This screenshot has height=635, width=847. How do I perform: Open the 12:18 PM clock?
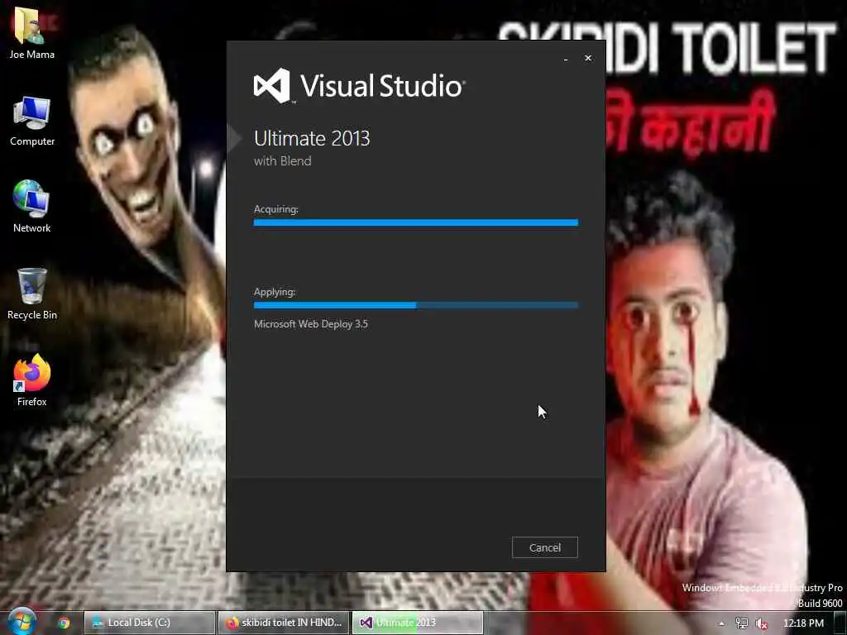point(803,623)
